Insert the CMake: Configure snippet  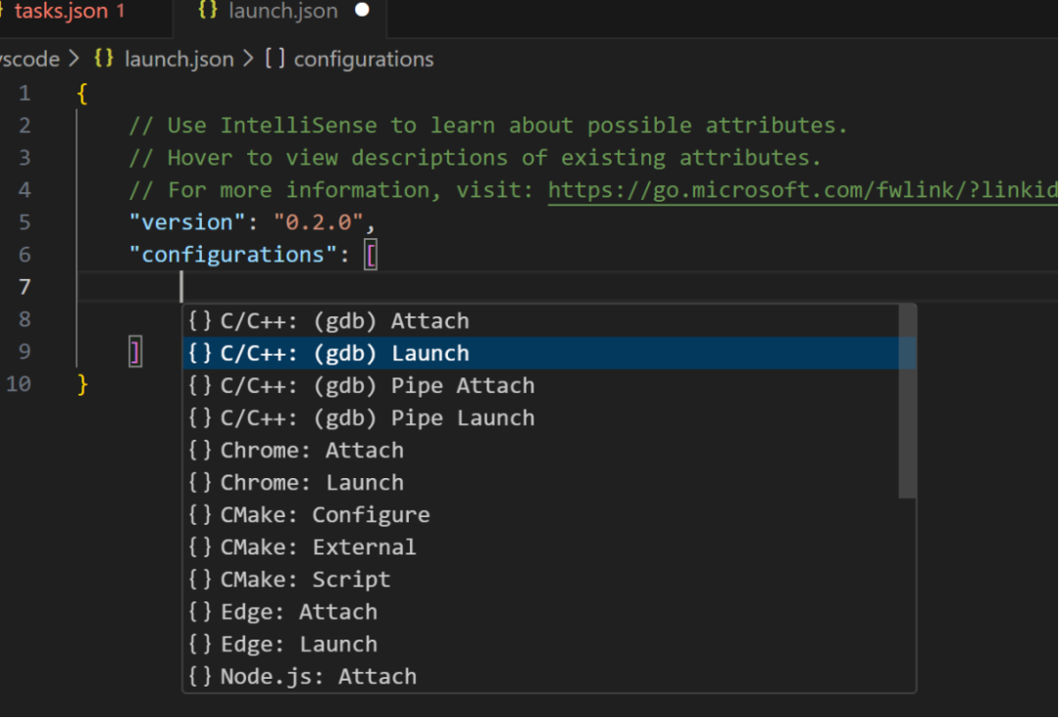(541, 515)
